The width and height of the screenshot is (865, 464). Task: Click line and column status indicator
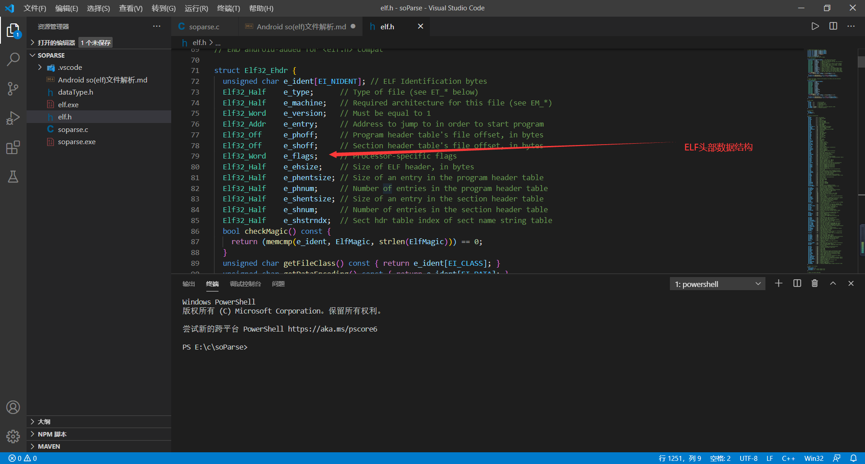point(680,458)
